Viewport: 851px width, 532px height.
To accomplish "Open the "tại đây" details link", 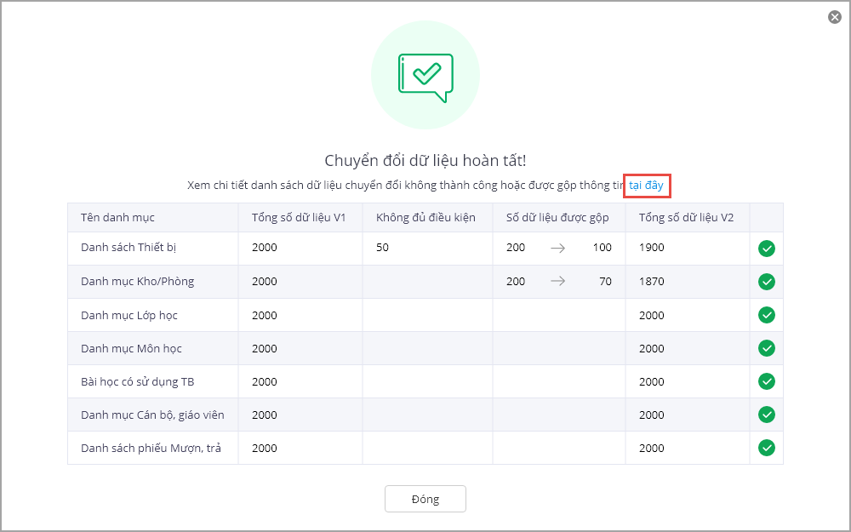I will click(x=647, y=185).
